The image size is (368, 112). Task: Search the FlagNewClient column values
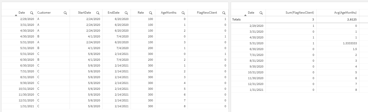coord(224,13)
